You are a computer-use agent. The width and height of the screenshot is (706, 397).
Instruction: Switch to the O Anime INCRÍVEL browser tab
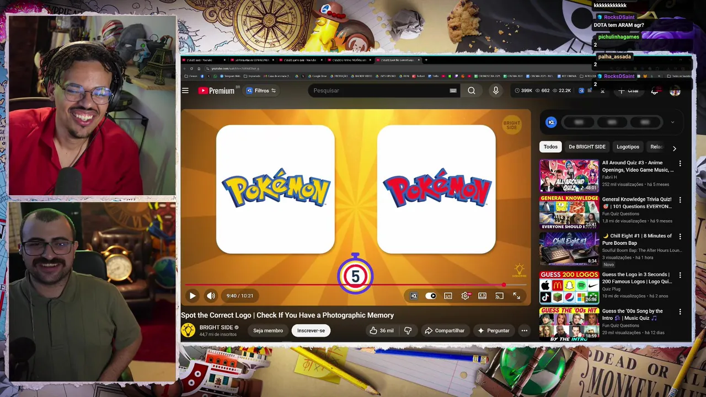click(349, 60)
